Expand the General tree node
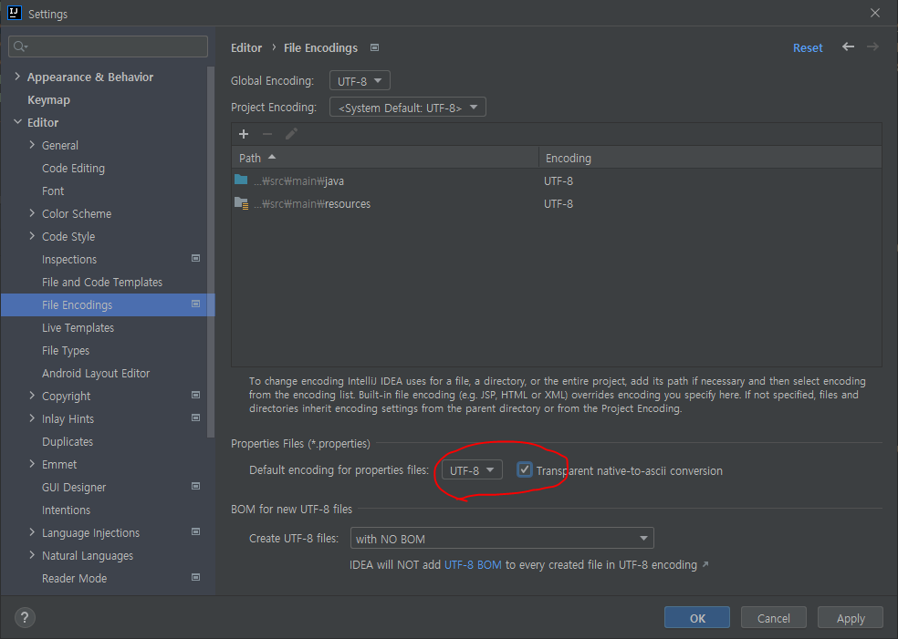The height and width of the screenshot is (639, 898). pos(32,145)
